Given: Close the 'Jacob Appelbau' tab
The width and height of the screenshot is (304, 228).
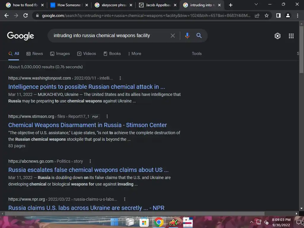Looking at the screenshot, I should coord(175,5).
